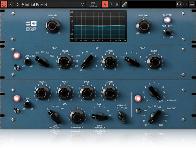Open the hamburger menu at top right

(191, 4)
